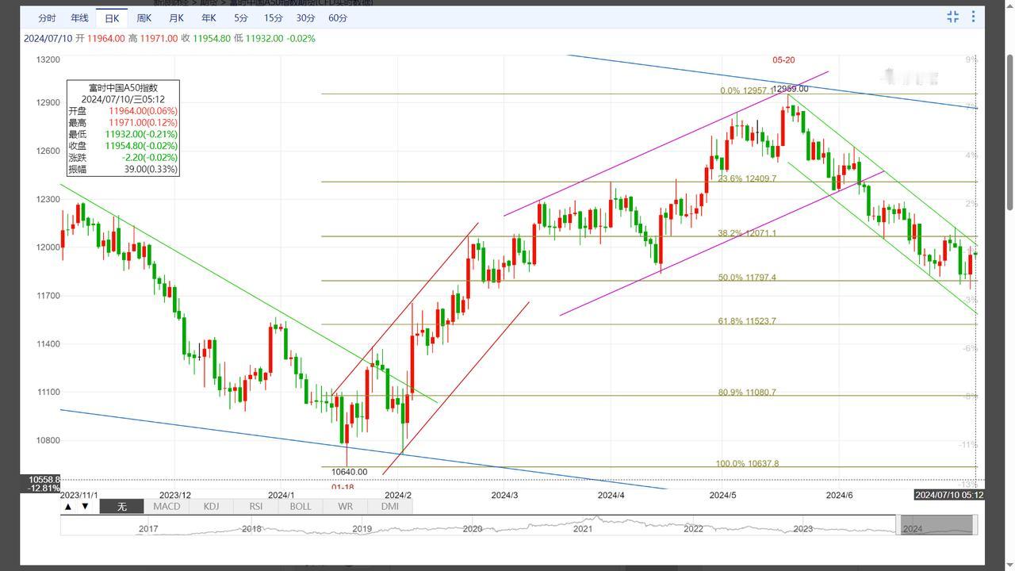Click the 开盘 11964.00 row in info box
This screenshot has width=1015, height=571.
[x=123, y=111]
